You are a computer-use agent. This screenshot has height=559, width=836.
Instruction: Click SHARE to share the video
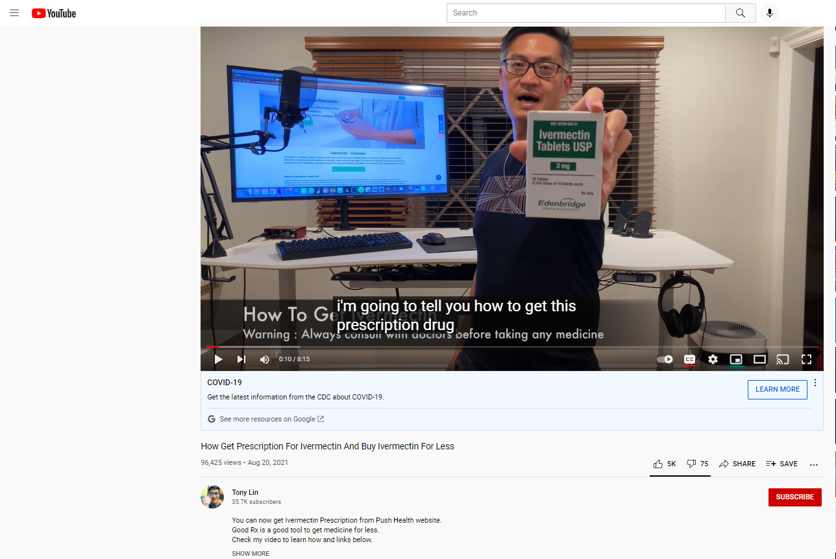tap(737, 464)
